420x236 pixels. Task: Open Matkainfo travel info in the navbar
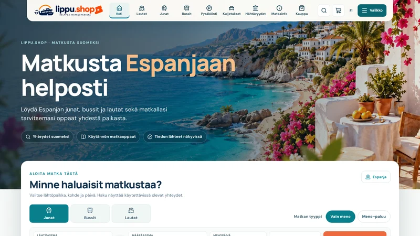click(x=279, y=10)
